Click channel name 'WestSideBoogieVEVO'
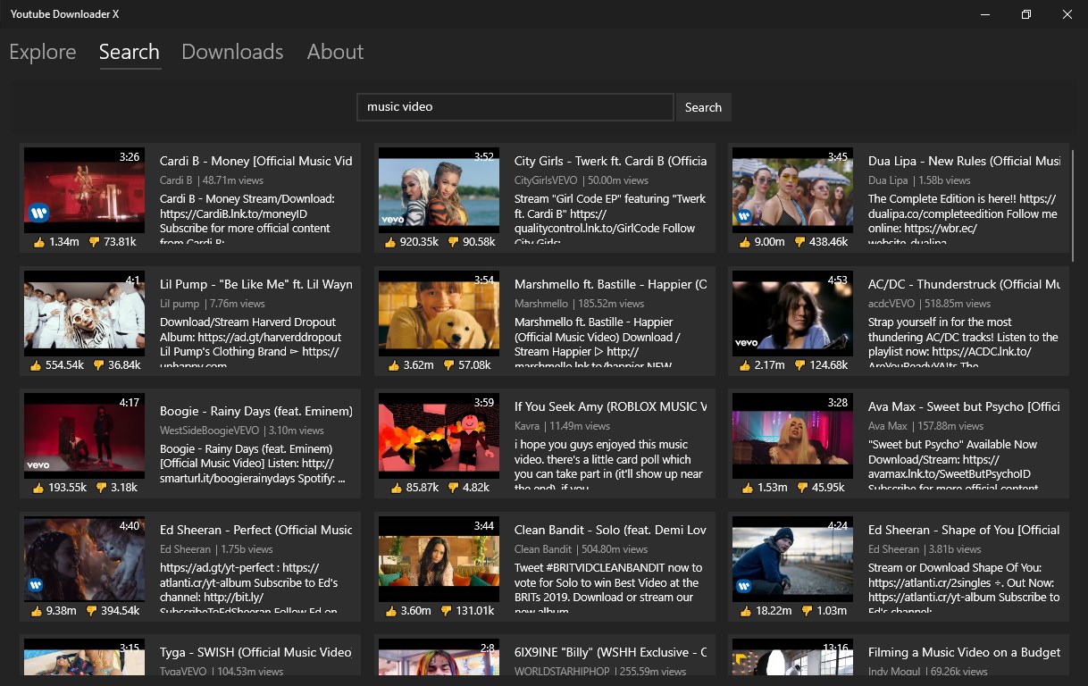This screenshot has height=686, width=1088. [x=210, y=431]
